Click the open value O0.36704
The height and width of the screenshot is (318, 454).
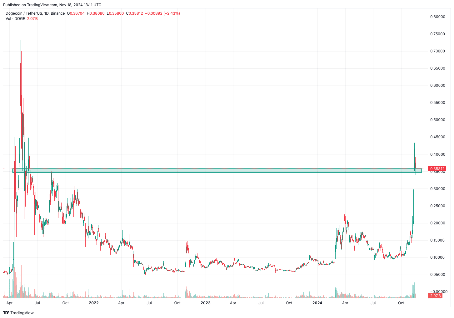point(76,13)
